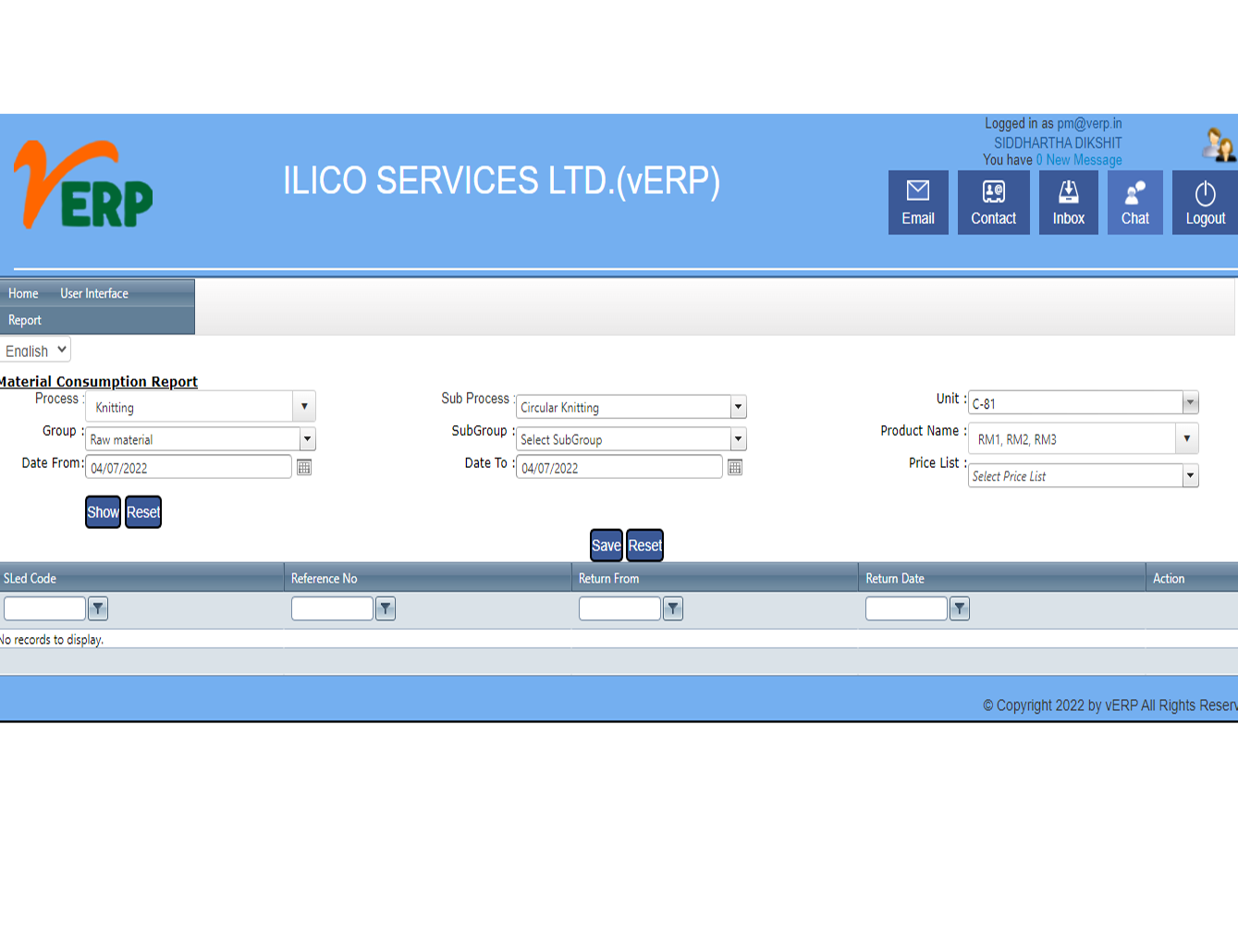Open the Home menu item

pyautogui.click(x=23, y=293)
